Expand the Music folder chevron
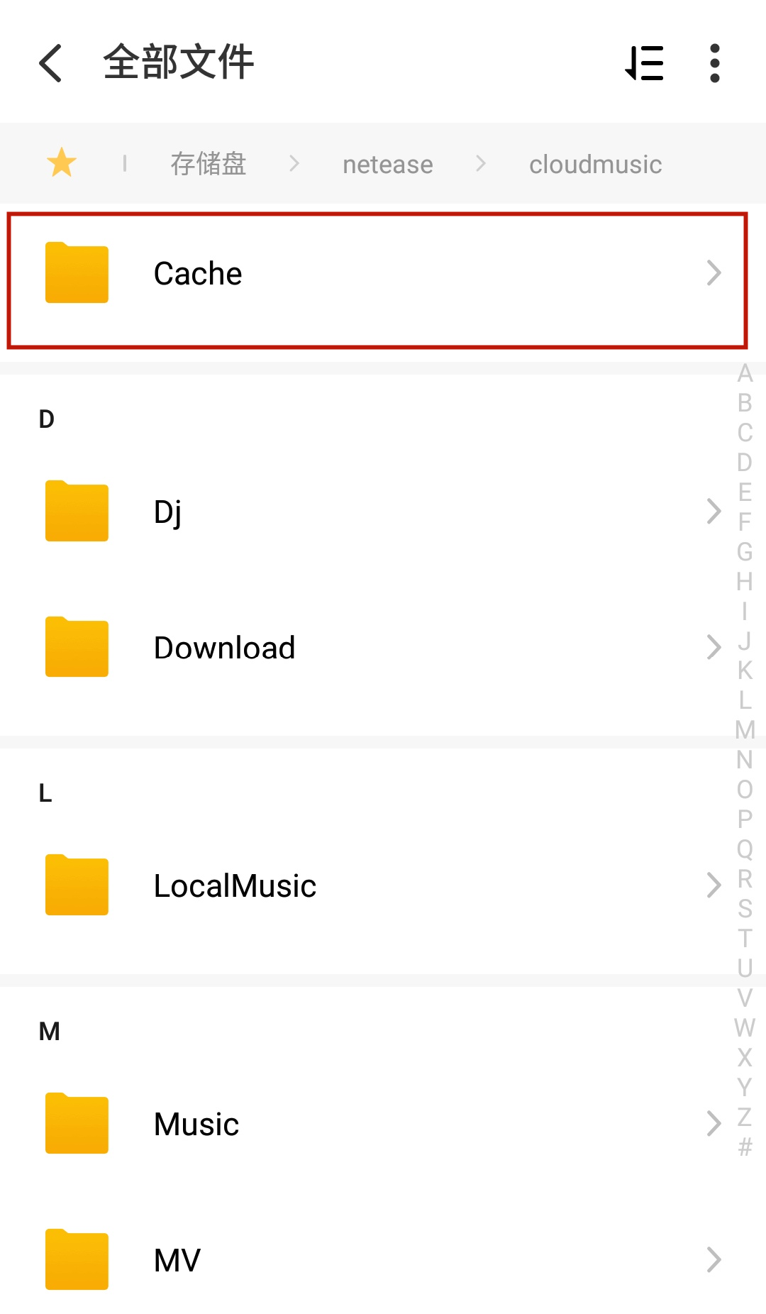This screenshot has width=766, height=1314. 714,1124
